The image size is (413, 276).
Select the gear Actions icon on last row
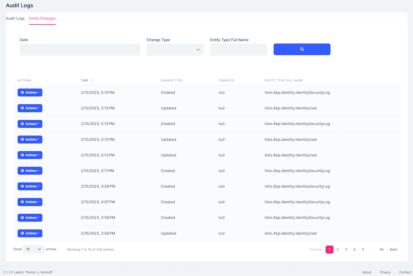tap(23, 233)
